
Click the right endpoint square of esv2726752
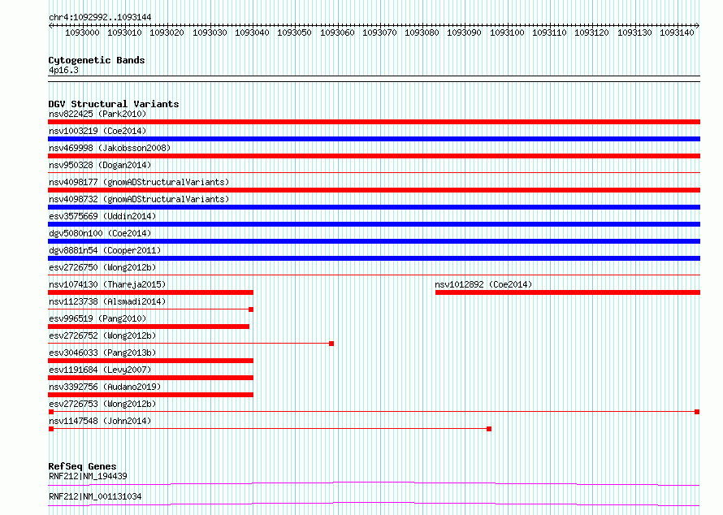coord(331,344)
